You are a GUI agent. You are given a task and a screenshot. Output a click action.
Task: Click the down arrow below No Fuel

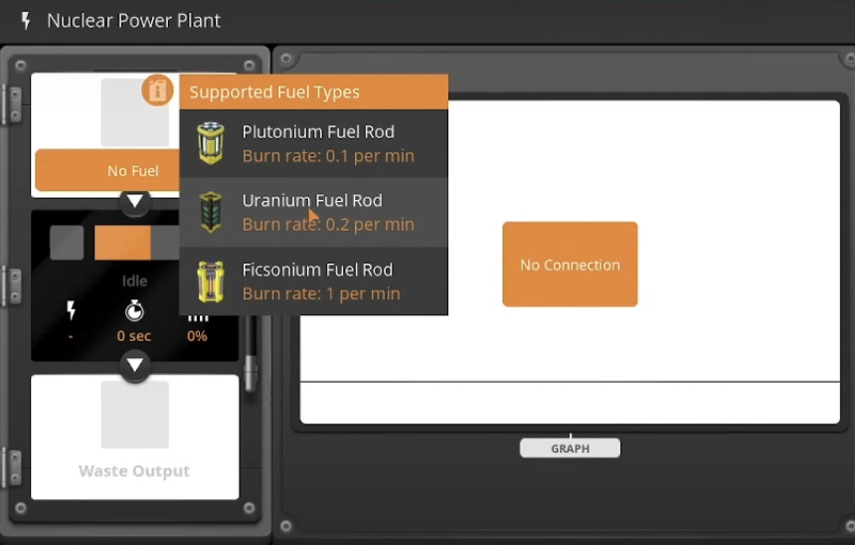tap(135, 202)
